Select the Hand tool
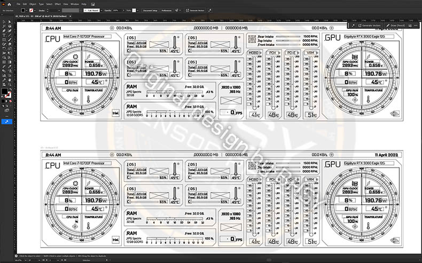422x263 pixels. pyautogui.click(x=10, y=80)
